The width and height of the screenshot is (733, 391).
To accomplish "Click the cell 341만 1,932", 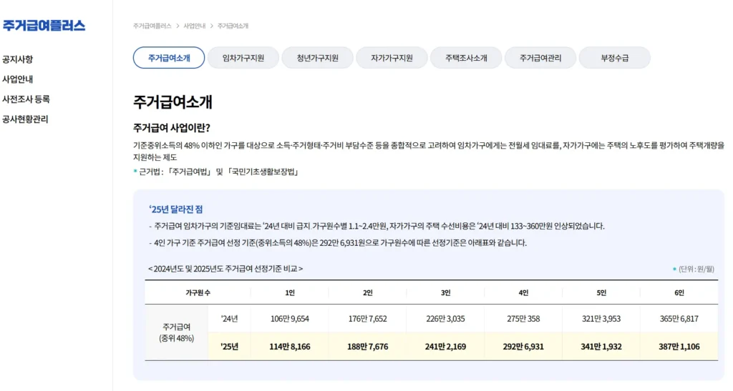I will pos(601,347).
